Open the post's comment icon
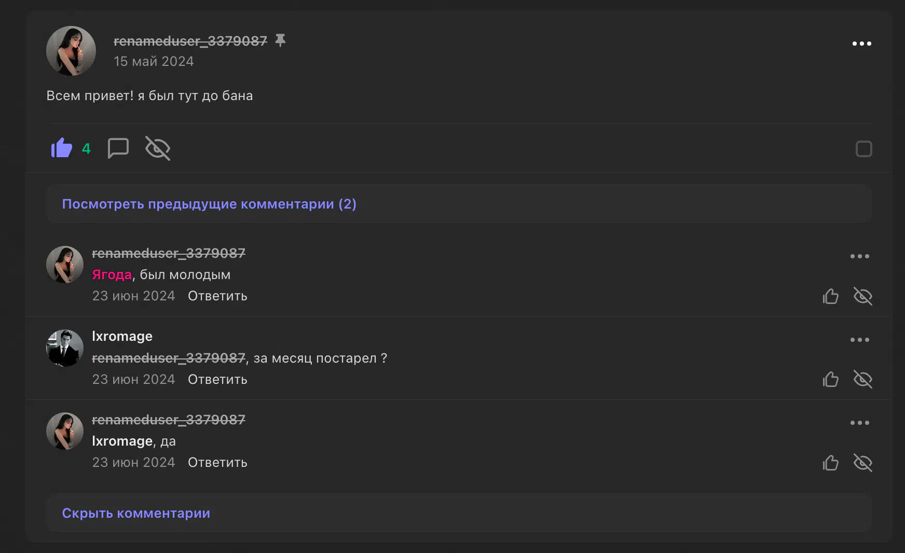The image size is (905, 553). [x=118, y=148]
